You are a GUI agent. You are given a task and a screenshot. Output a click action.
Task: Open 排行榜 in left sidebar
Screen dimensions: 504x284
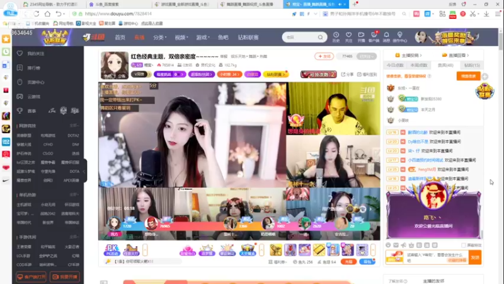[x=34, y=68]
